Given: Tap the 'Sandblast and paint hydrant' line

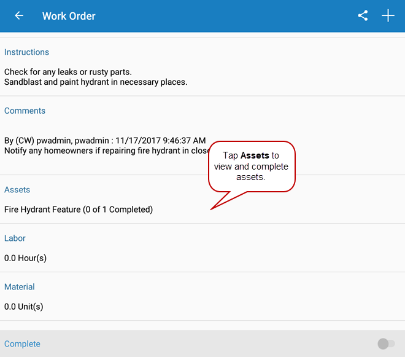Looking at the screenshot, I should click(x=95, y=82).
